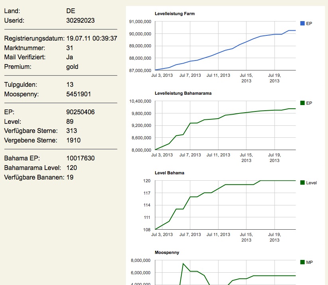
Task: Click the blue line in Levelleistung Farm chart
Action: pos(225,50)
